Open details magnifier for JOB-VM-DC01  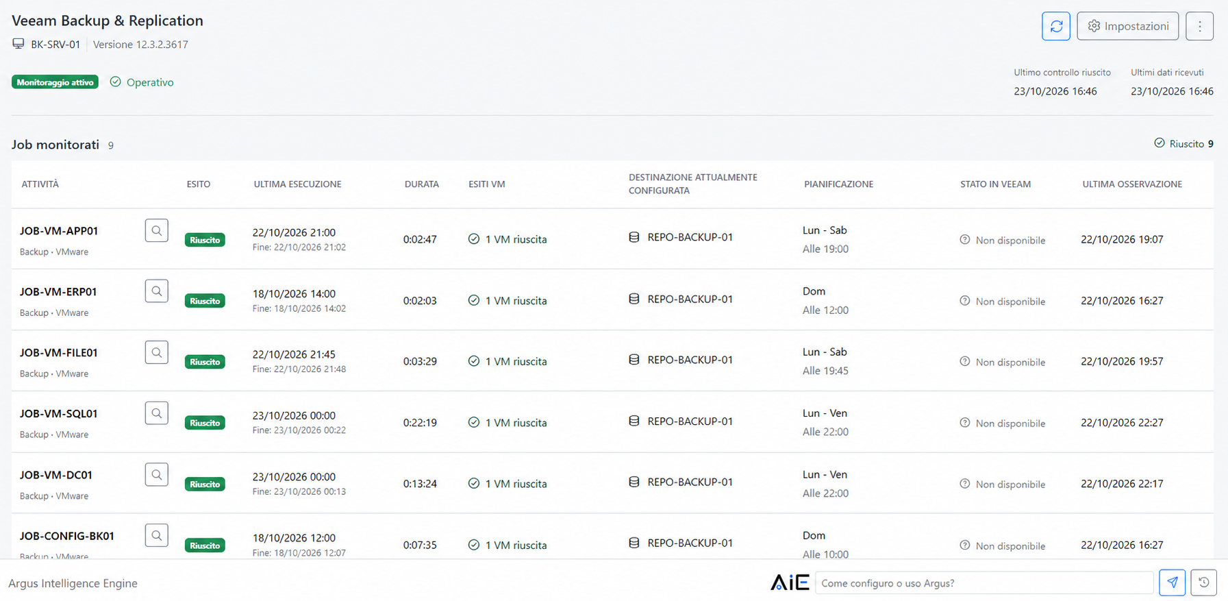[x=157, y=474]
